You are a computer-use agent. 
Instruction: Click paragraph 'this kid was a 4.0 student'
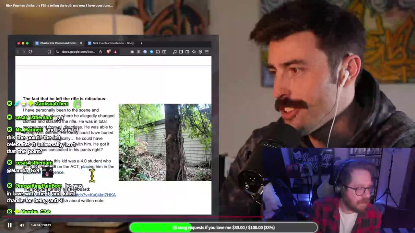pyautogui.click(x=68, y=167)
